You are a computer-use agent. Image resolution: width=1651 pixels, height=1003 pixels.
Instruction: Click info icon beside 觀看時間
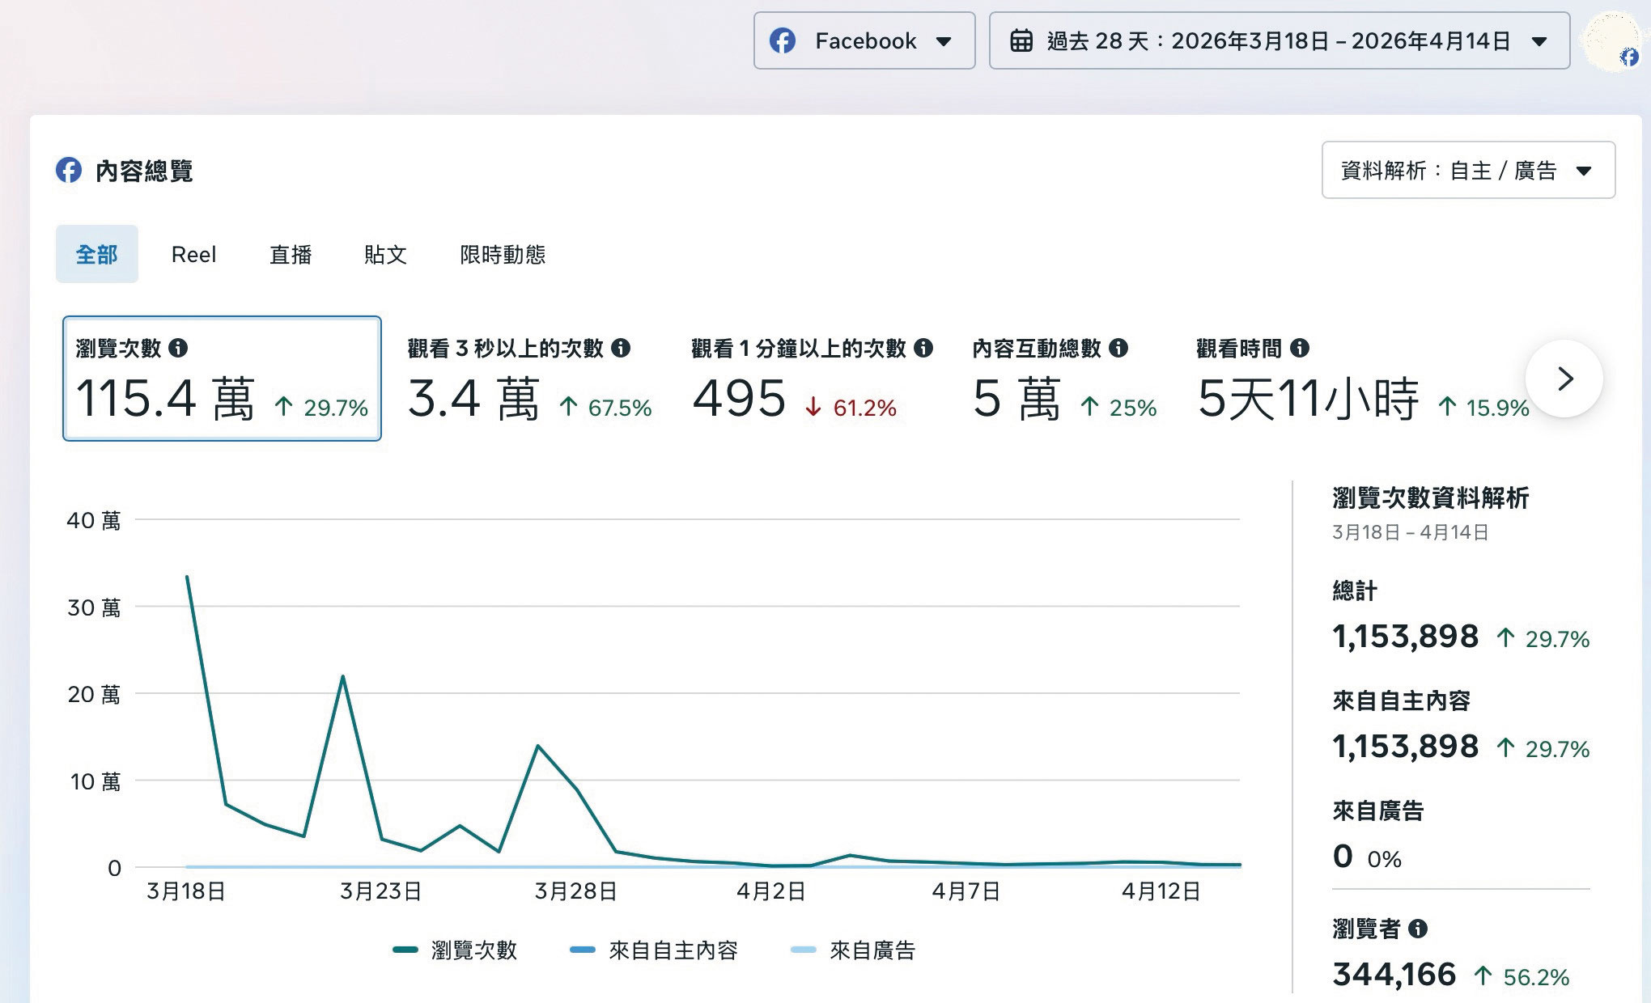(x=1300, y=348)
